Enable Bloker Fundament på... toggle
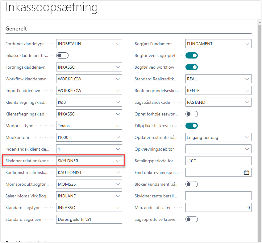This screenshot has width=262, height=243. pyautogui.click(x=191, y=184)
